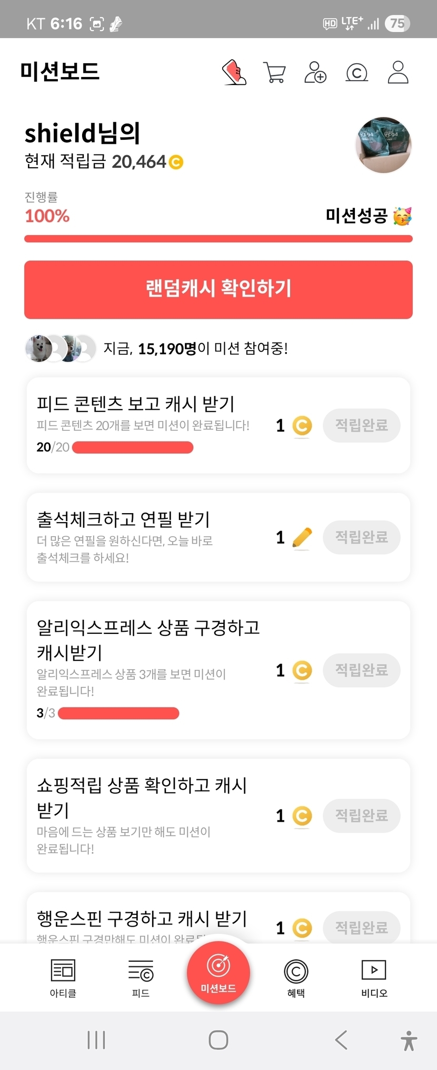Tap the invite friend icon
The image size is (437, 1070).
(x=315, y=72)
